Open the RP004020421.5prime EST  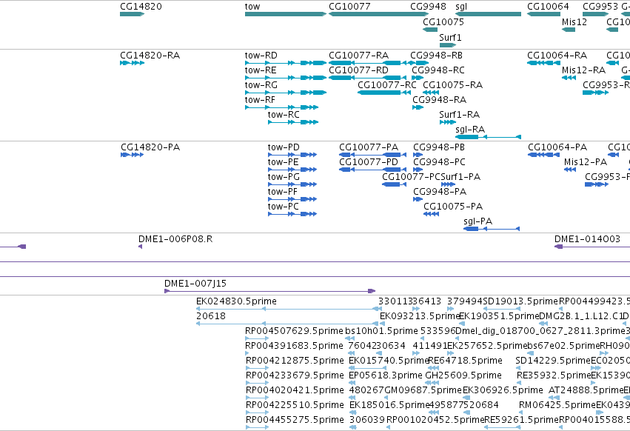click(257, 398)
